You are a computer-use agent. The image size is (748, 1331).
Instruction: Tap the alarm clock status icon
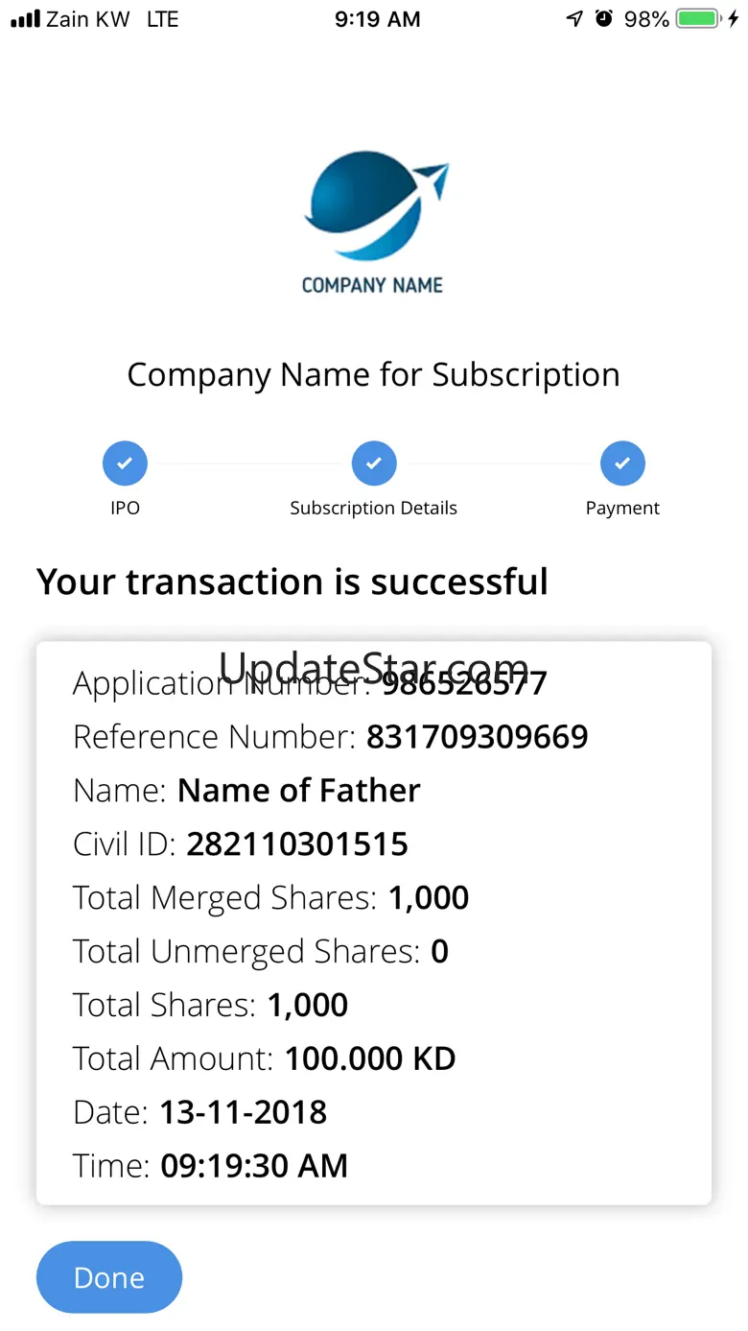[603, 19]
